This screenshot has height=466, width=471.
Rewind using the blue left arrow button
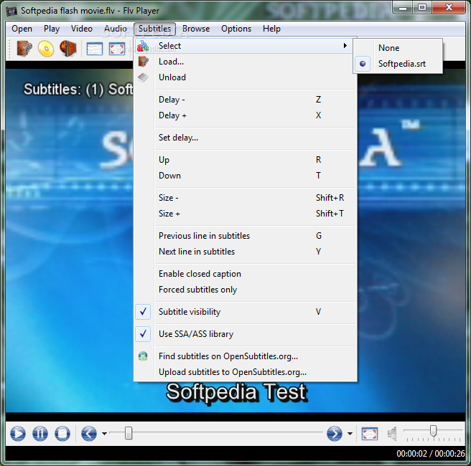pos(89,433)
